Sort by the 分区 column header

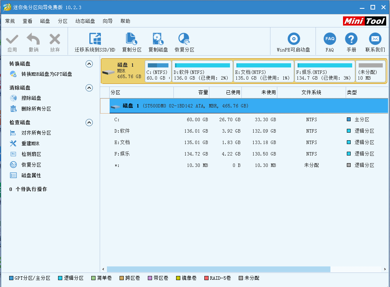coord(142,93)
